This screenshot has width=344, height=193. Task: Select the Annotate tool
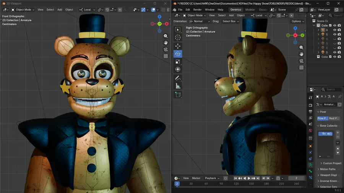click(x=178, y=78)
